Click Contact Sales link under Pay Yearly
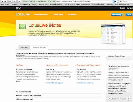Viewport: 133px width, 102px height. click(x=55, y=83)
